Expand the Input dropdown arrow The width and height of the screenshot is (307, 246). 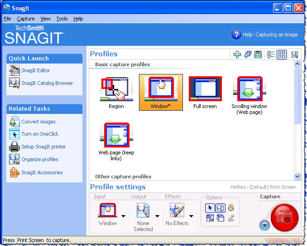pos(123,216)
